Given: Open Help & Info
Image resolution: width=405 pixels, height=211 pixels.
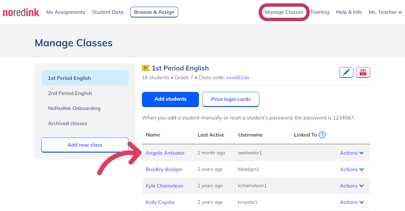Looking at the screenshot, I should pyautogui.click(x=349, y=12).
